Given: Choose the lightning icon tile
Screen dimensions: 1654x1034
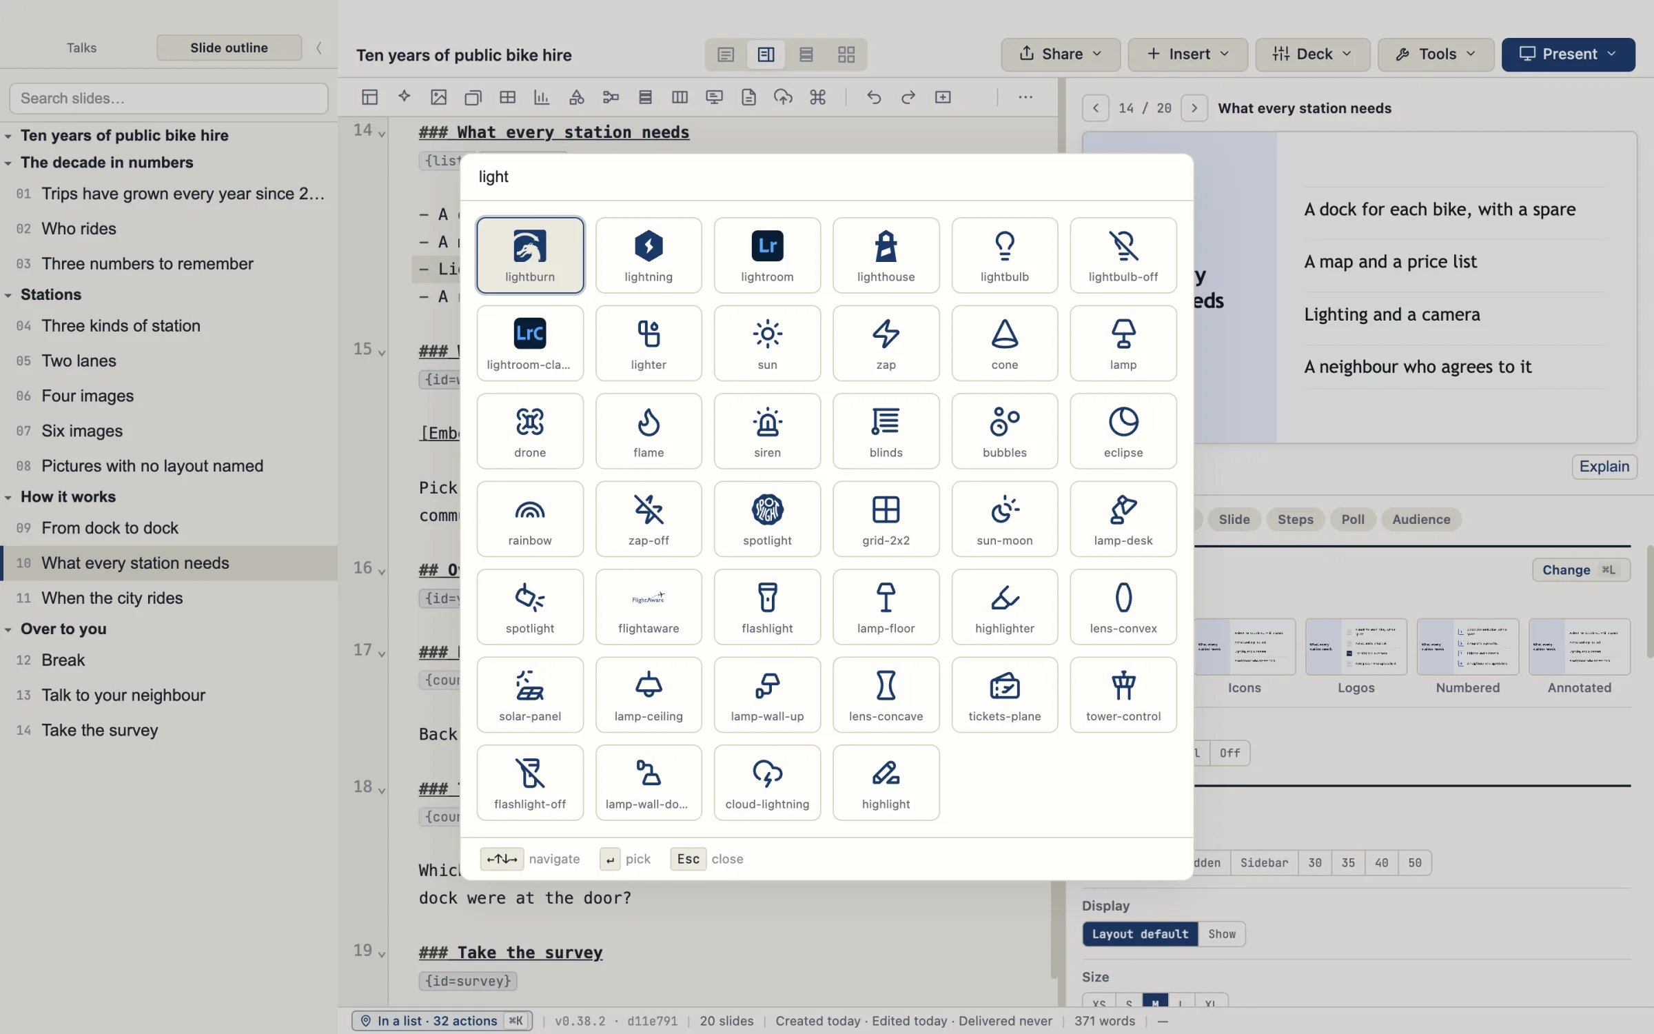Looking at the screenshot, I should (x=648, y=255).
